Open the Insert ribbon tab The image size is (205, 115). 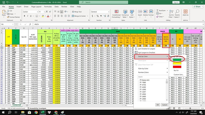click(19, 7)
